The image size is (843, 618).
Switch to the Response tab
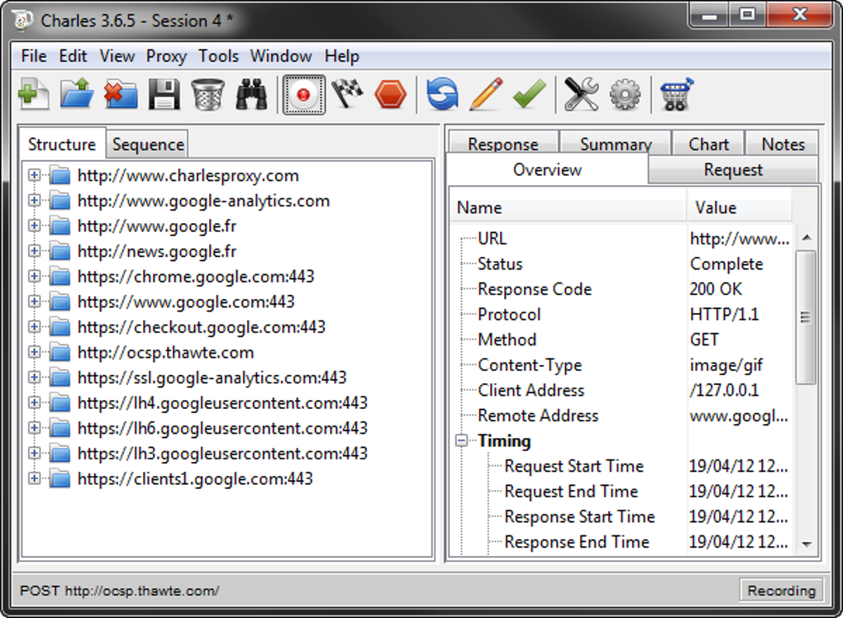point(503,144)
